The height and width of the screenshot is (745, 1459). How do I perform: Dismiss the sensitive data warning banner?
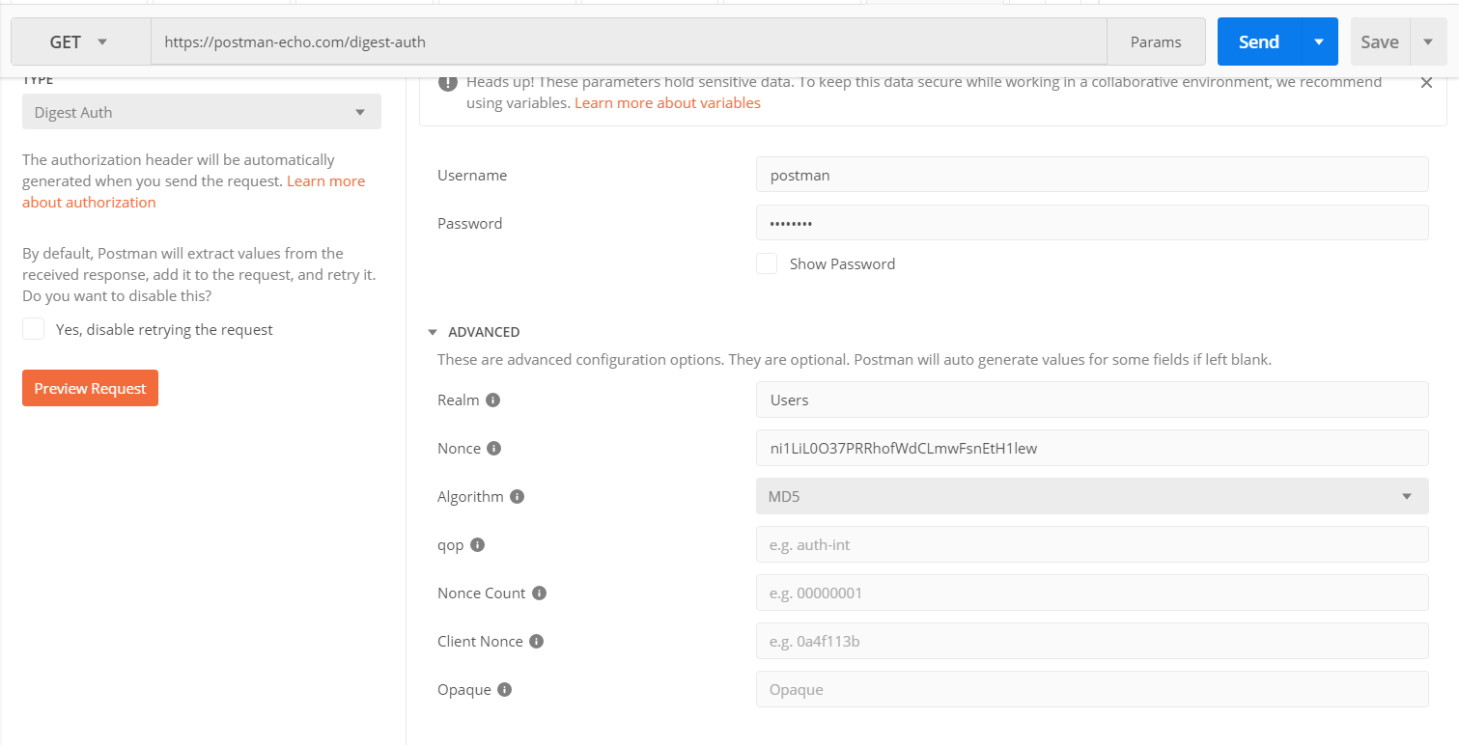1426,82
